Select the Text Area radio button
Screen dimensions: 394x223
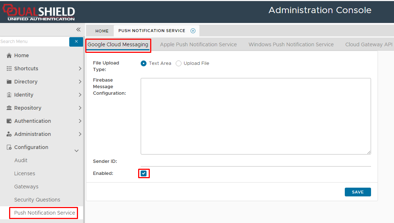144,63
